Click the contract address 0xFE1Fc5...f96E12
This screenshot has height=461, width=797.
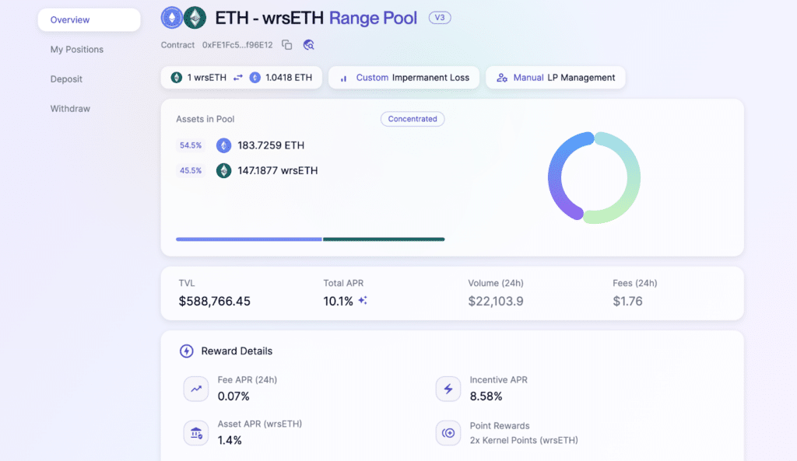237,44
